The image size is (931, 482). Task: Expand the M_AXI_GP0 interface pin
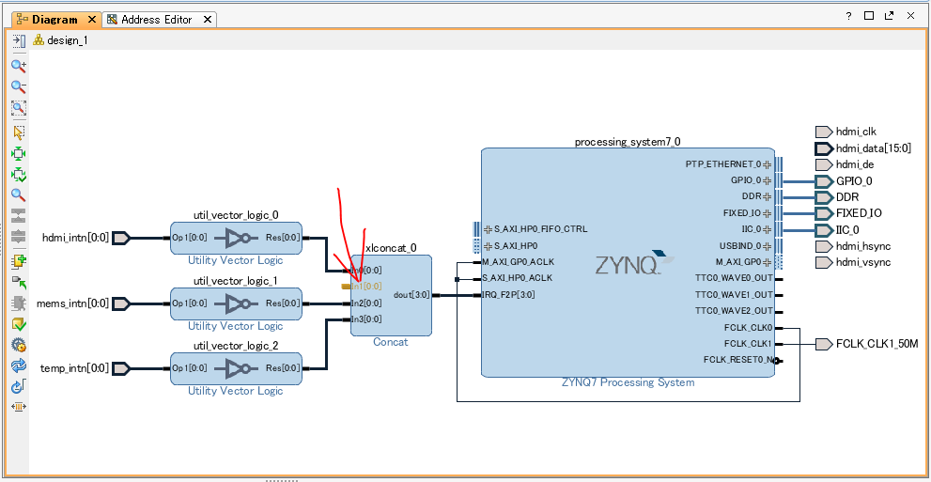coord(767,262)
